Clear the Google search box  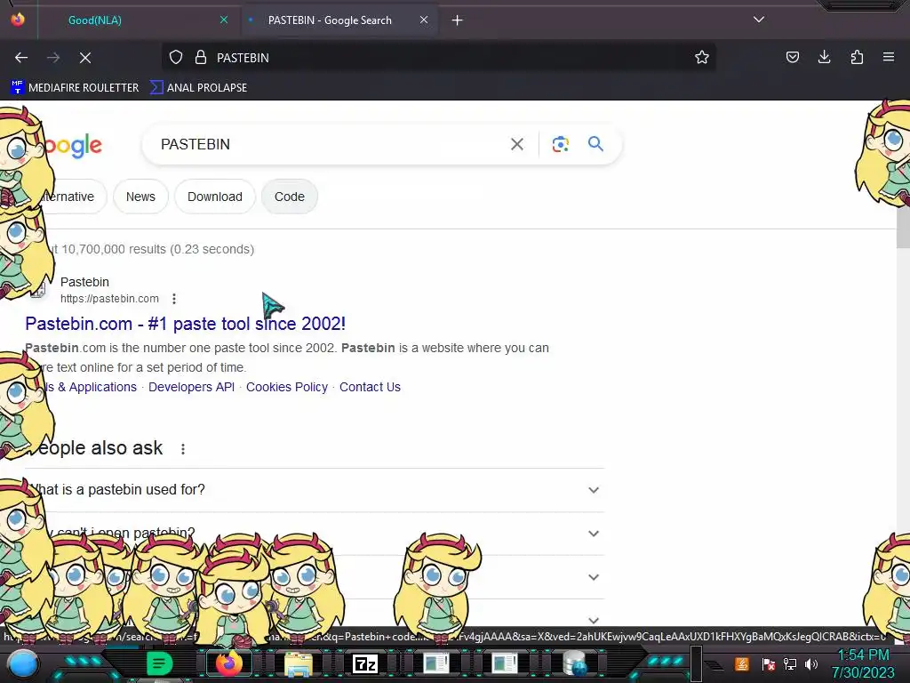(517, 144)
